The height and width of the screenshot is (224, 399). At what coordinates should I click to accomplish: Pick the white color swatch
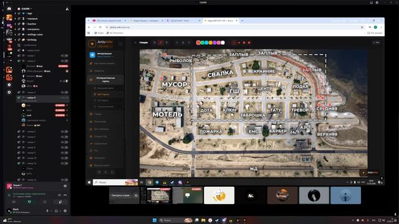[223, 43]
